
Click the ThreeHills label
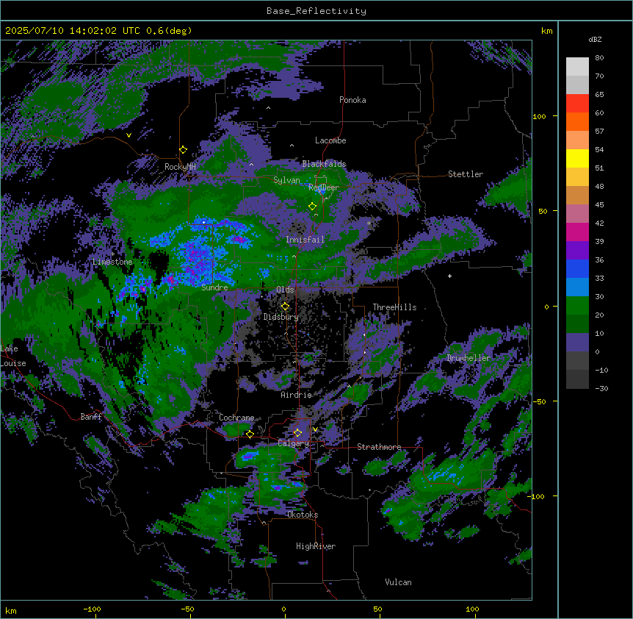pyautogui.click(x=394, y=307)
